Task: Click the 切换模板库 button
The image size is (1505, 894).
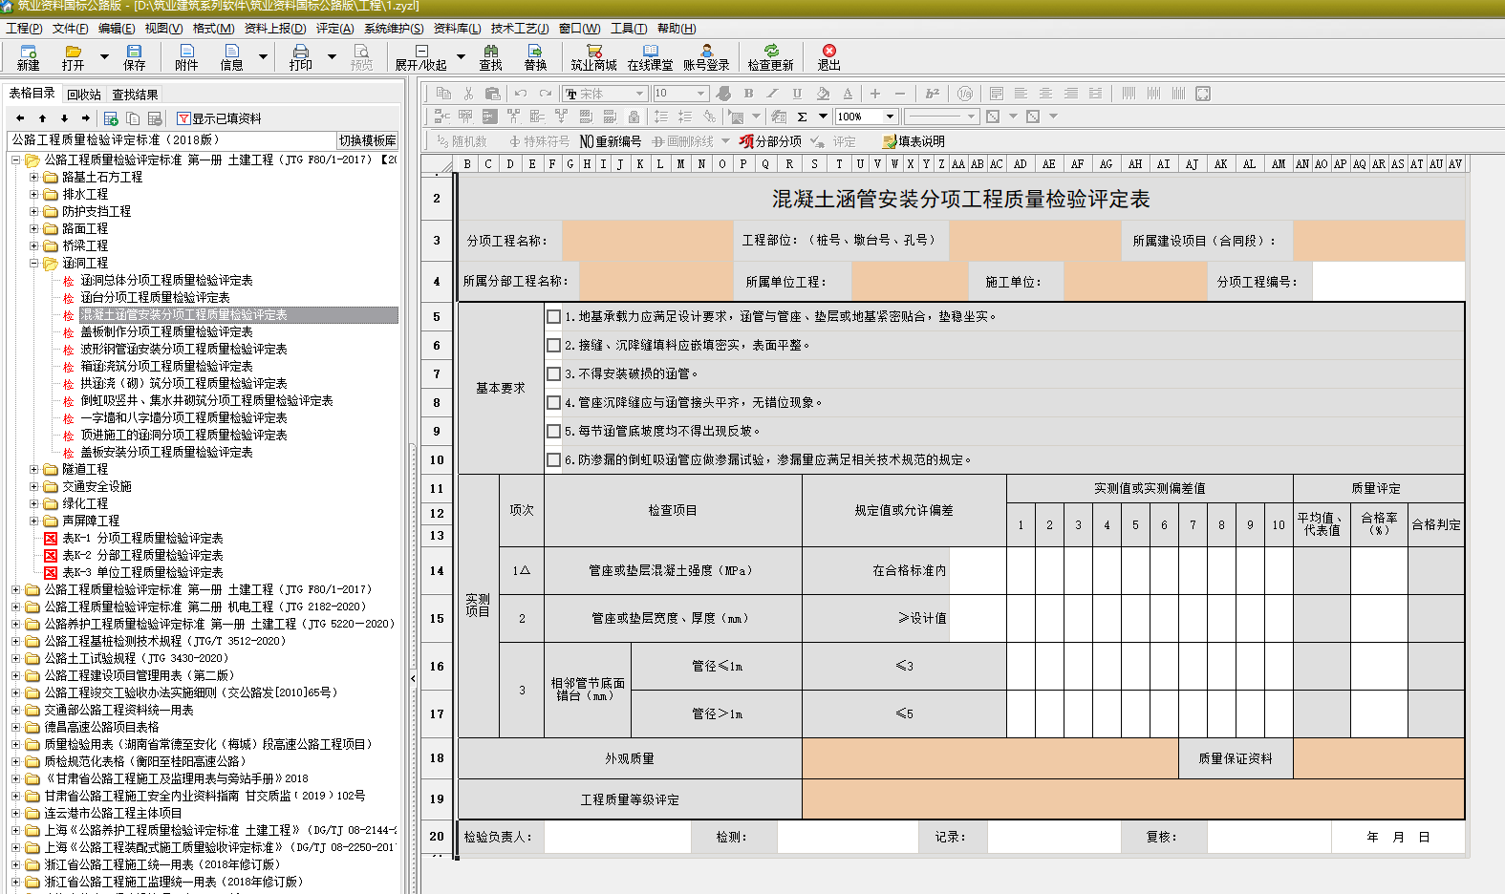Action: pos(368,140)
